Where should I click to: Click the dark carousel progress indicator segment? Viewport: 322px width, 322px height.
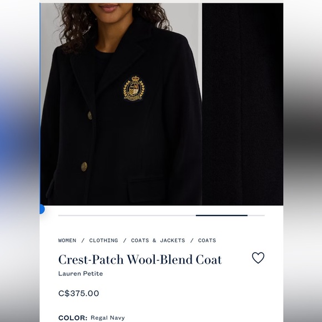pyautogui.click(x=222, y=215)
